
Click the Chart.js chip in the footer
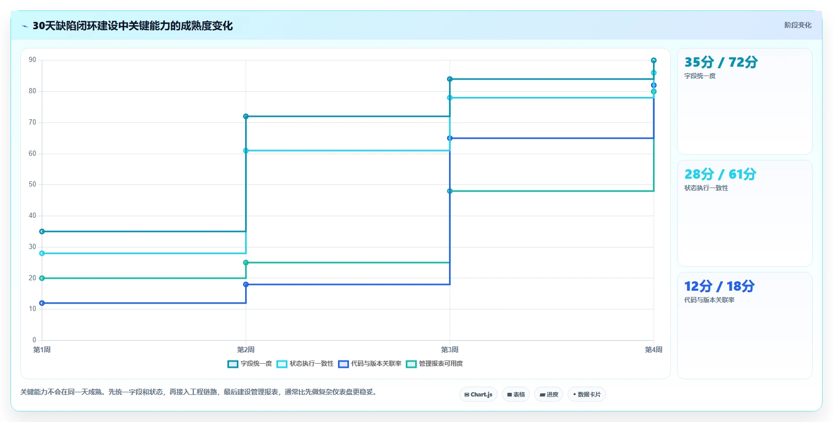point(478,394)
